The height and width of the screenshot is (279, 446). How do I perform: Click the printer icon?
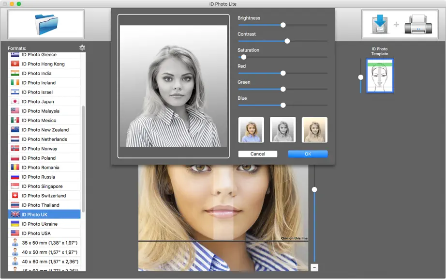coord(418,25)
